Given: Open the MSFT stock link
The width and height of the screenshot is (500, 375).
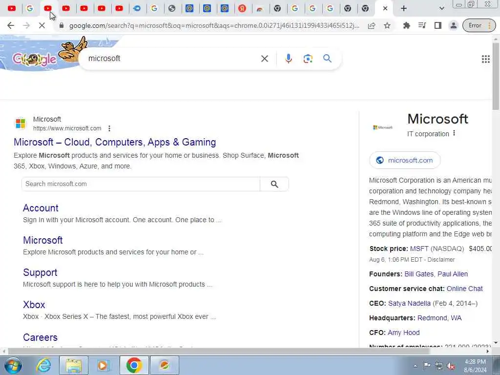Looking at the screenshot, I should (x=419, y=249).
